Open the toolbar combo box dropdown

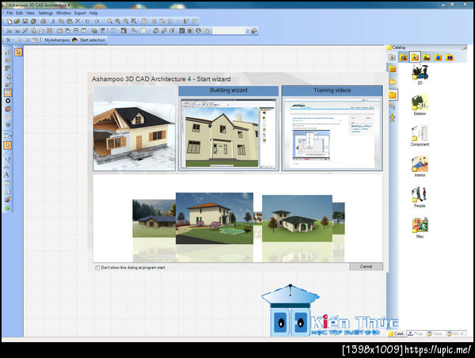[247, 31]
